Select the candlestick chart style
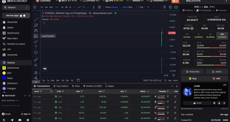Screen dimensions: 230x122 (84, 7)
